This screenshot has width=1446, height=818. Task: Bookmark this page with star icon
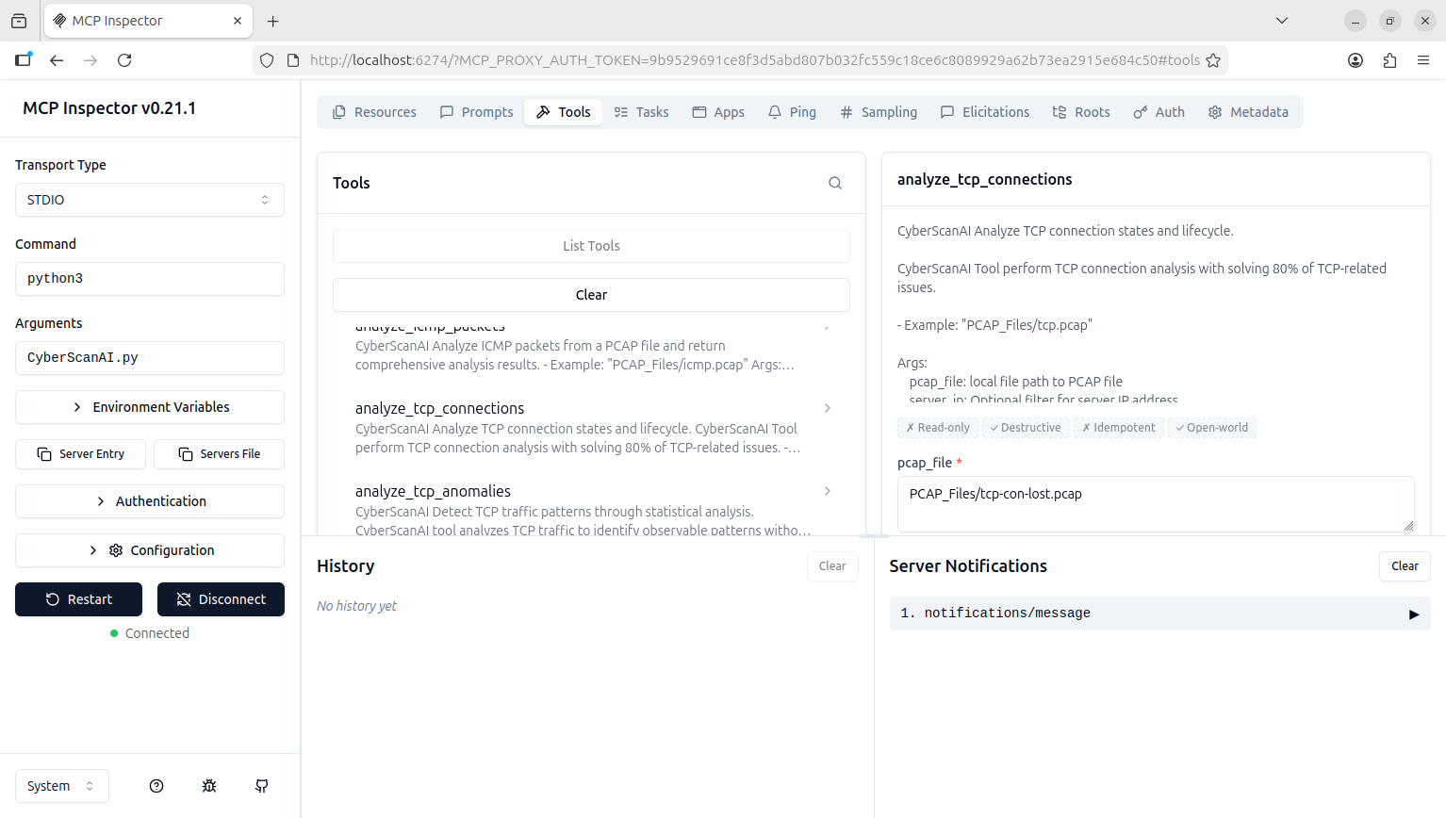[x=1213, y=60]
